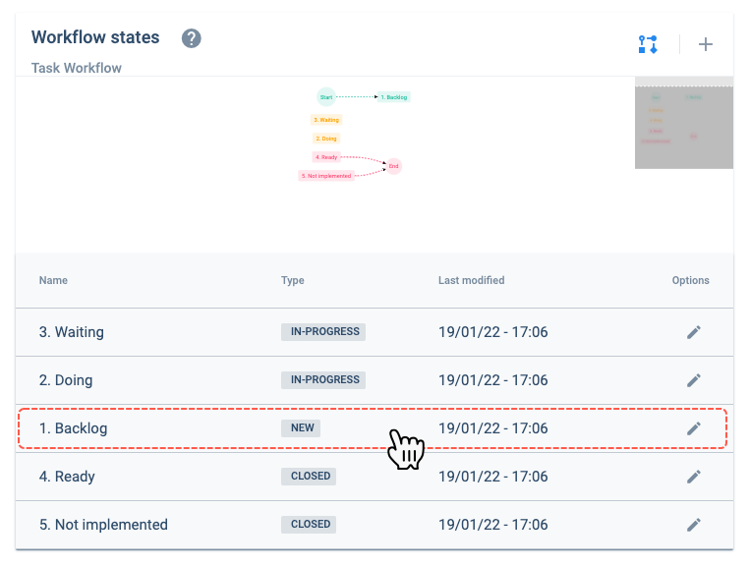
Task: Edit the 5. Not implemented pencil icon
Action: point(694,525)
